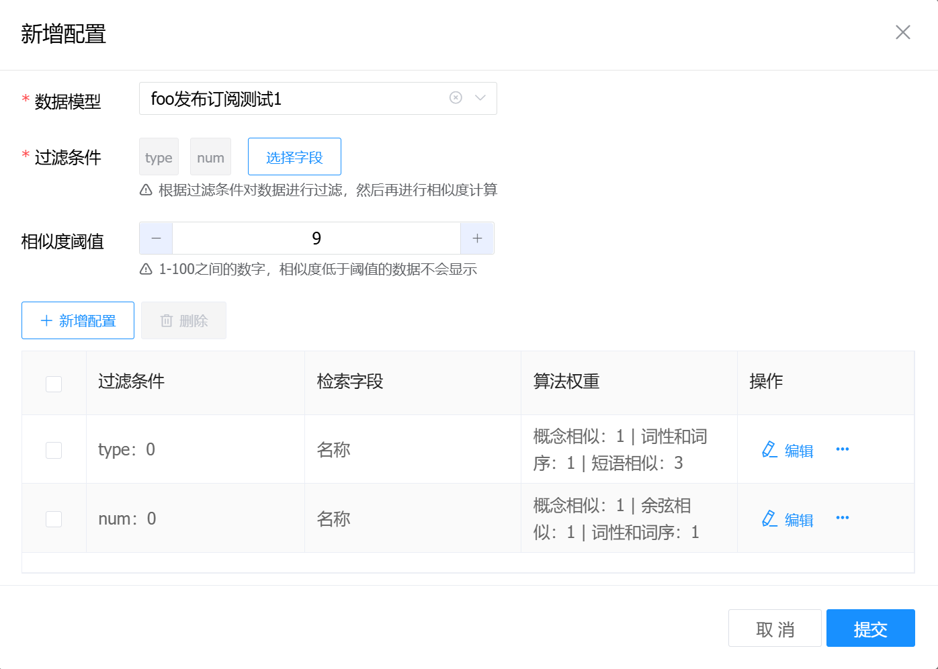Image resolution: width=938 pixels, height=669 pixels.
Task: Click the 新增配置 button with the plus icon
Action: coord(78,320)
